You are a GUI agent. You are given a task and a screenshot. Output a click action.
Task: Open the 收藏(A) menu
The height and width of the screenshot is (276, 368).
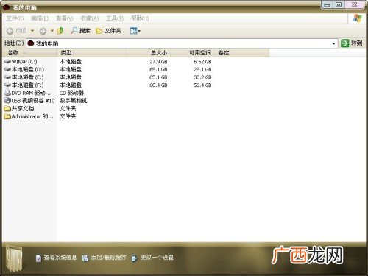(x=90, y=18)
